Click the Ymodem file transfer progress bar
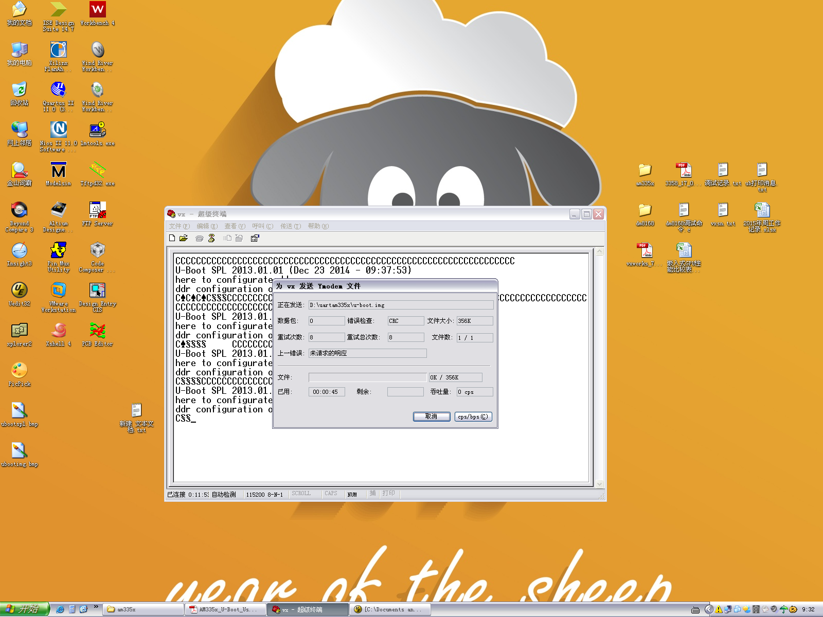This screenshot has width=823, height=617. click(x=367, y=377)
